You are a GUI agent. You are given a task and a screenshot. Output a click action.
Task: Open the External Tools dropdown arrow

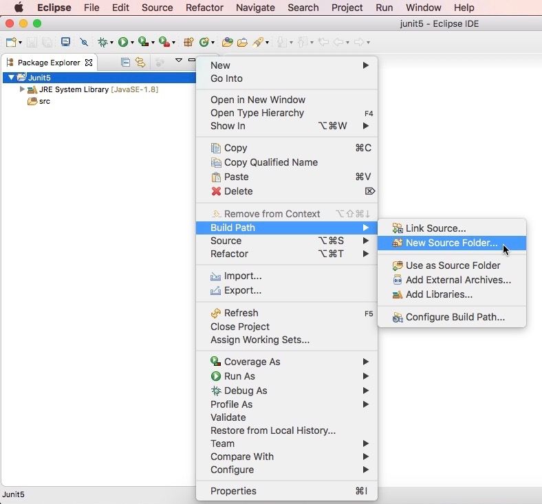coord(173,43)
